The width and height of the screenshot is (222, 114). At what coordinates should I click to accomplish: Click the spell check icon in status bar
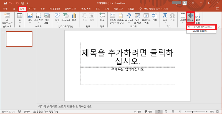[x=20, y=112]
